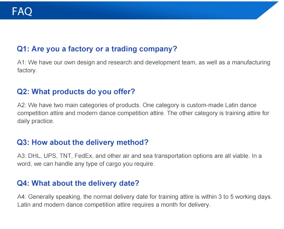Select the Q4 delivery date question

(x=78, y=183)
